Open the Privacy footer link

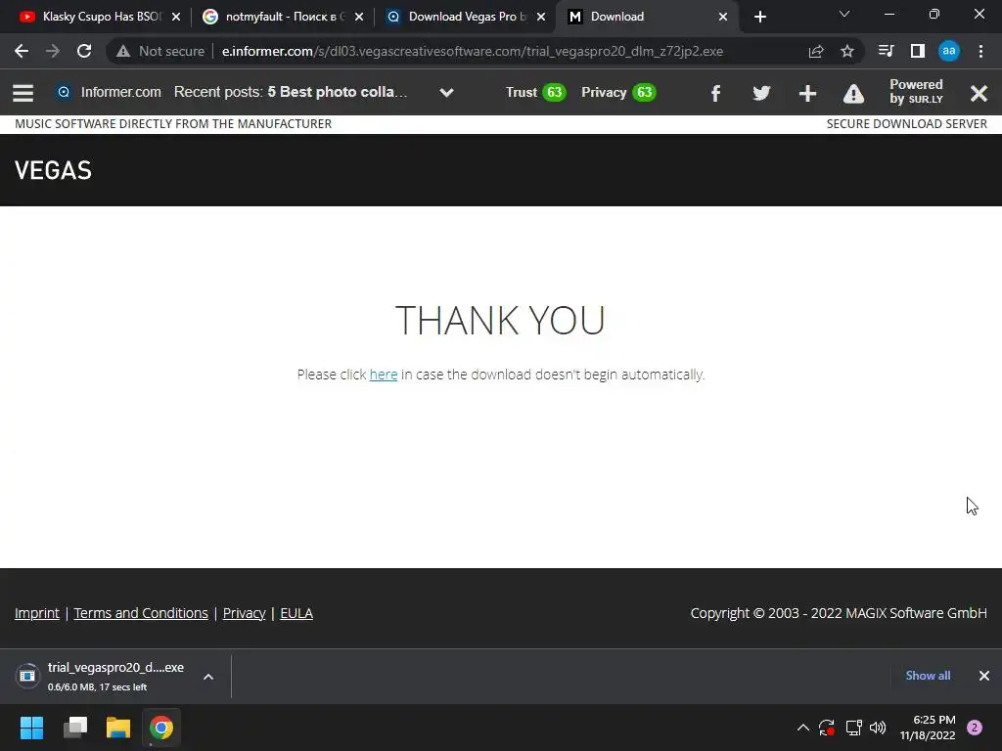[244, 613]
